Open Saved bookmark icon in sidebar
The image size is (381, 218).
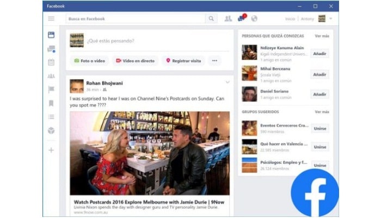point(51,104)
